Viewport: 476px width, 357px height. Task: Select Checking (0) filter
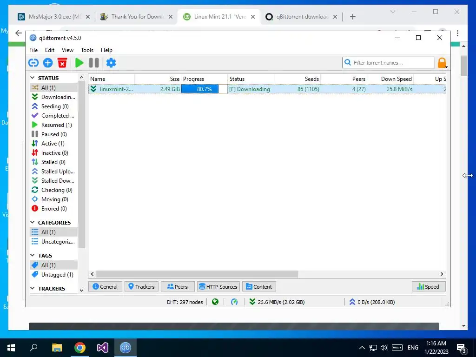click(53, 190)
